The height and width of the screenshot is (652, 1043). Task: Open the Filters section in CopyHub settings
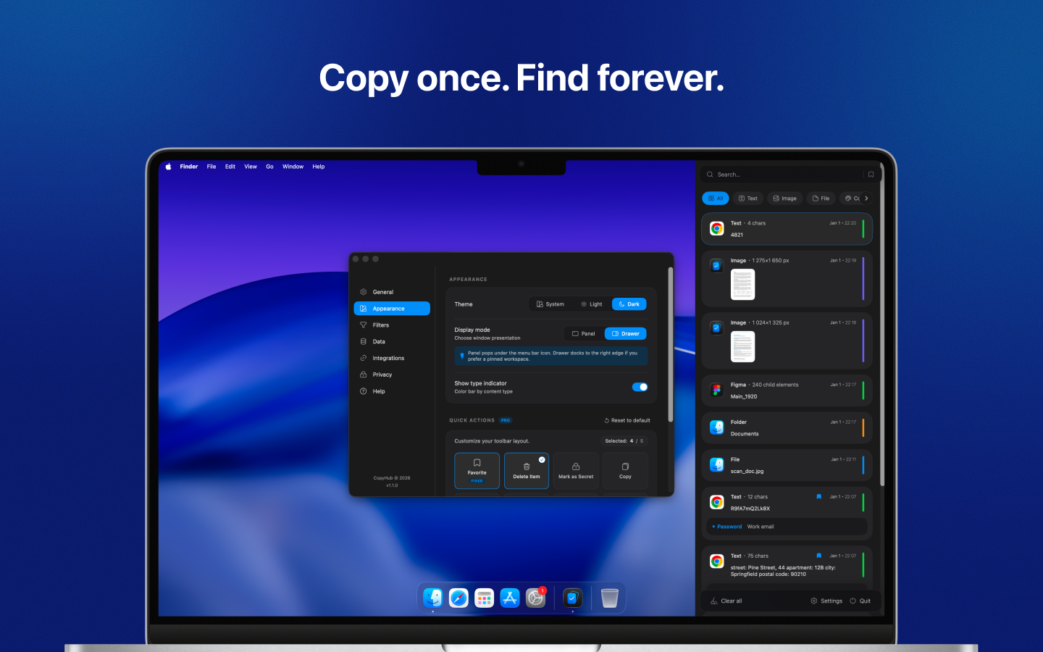pos(382,325)
